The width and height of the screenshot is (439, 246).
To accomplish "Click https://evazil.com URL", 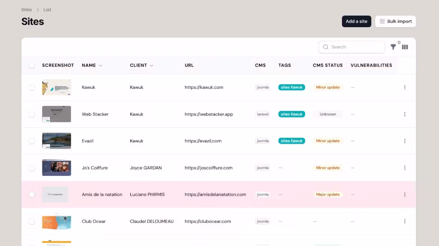I will pos(203,141).
